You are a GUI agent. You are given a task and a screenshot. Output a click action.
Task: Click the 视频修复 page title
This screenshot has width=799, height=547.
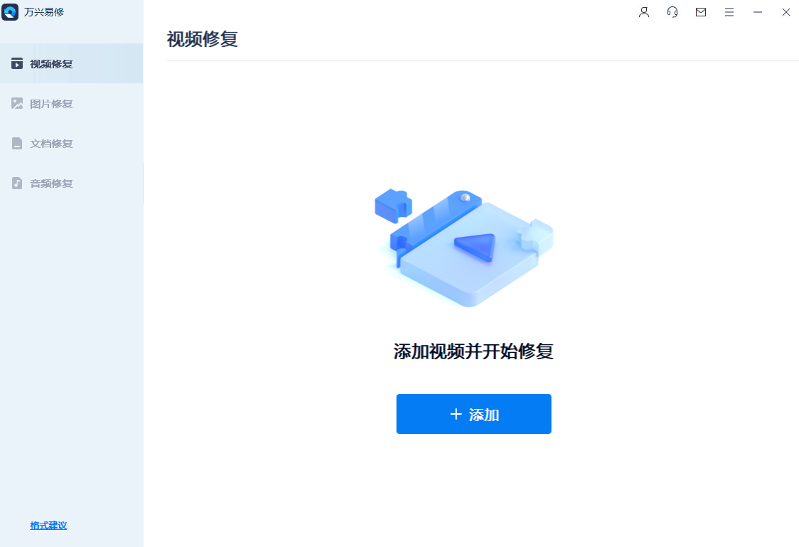[203, 40]
